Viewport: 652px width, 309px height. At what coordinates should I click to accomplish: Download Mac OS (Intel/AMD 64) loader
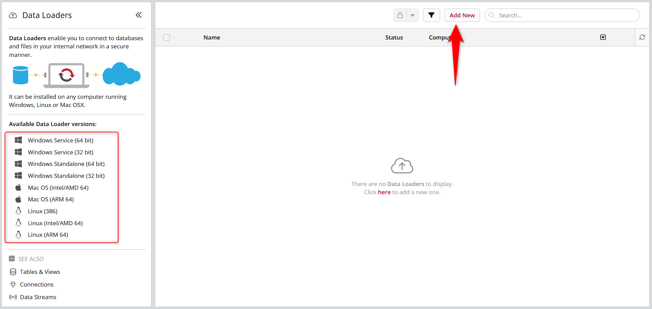coord(58,188)
